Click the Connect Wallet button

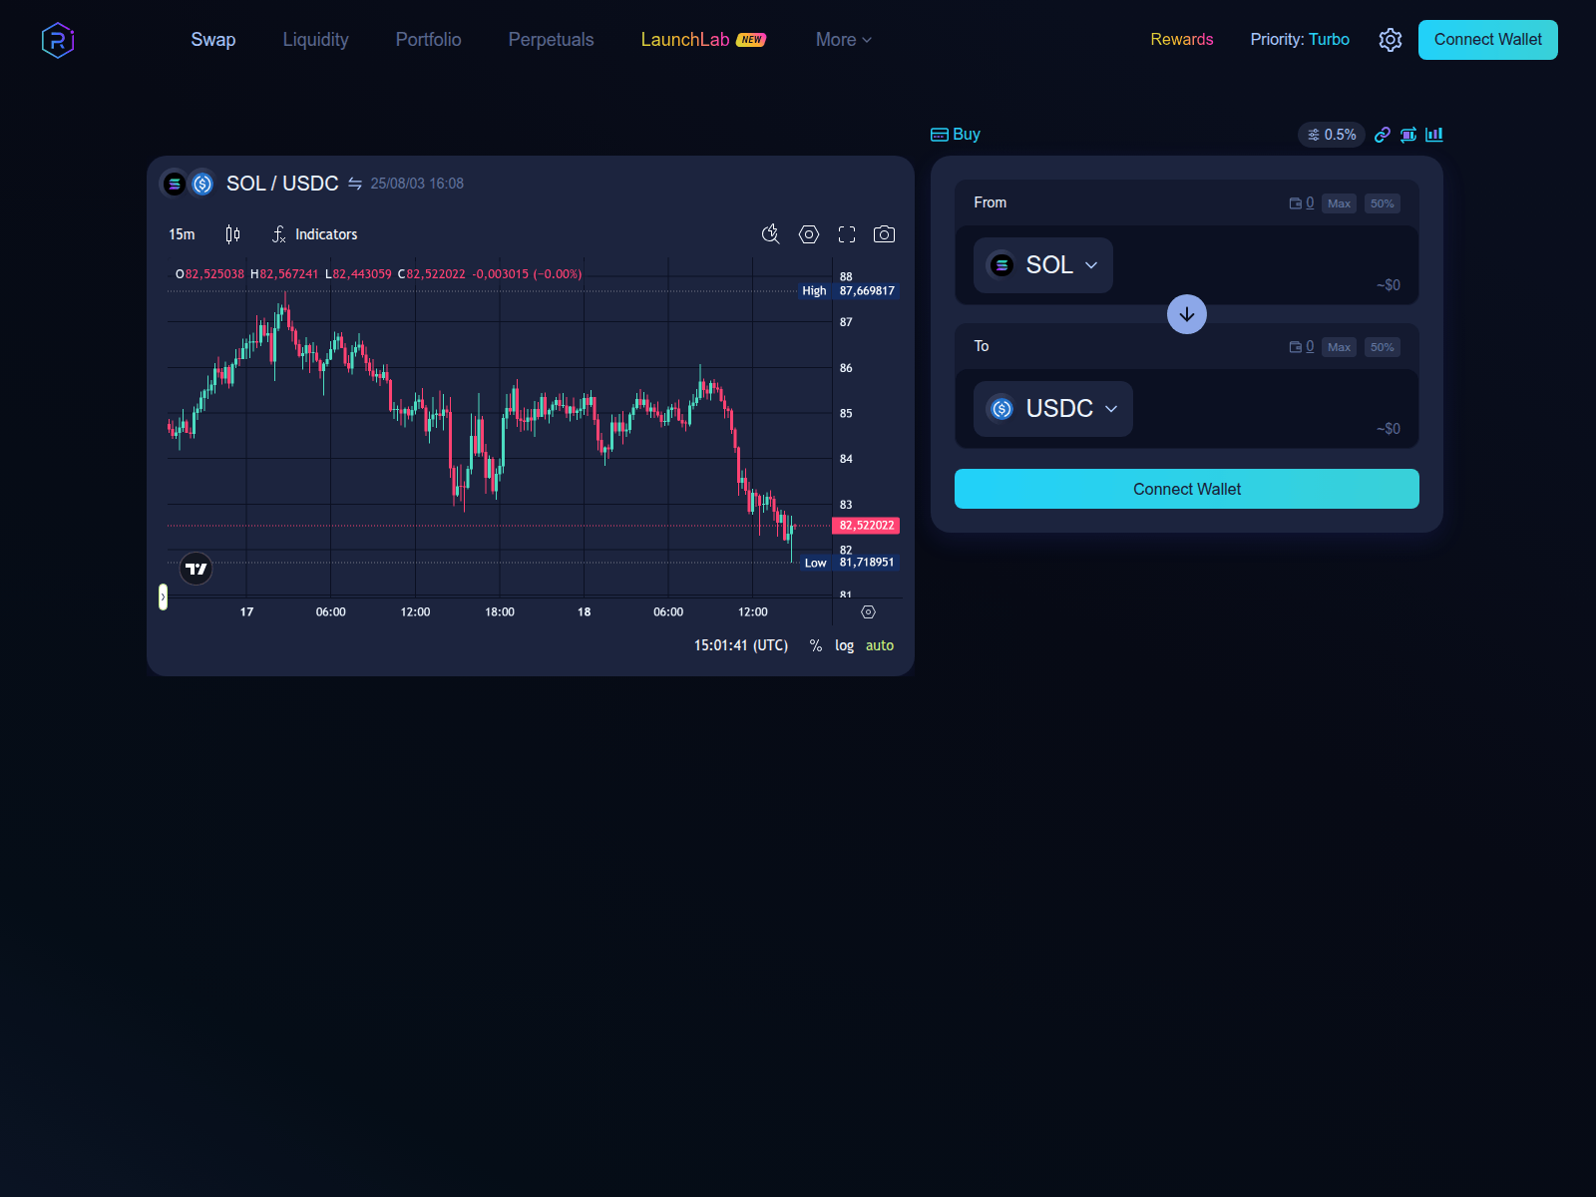(x=1187, y=489)
